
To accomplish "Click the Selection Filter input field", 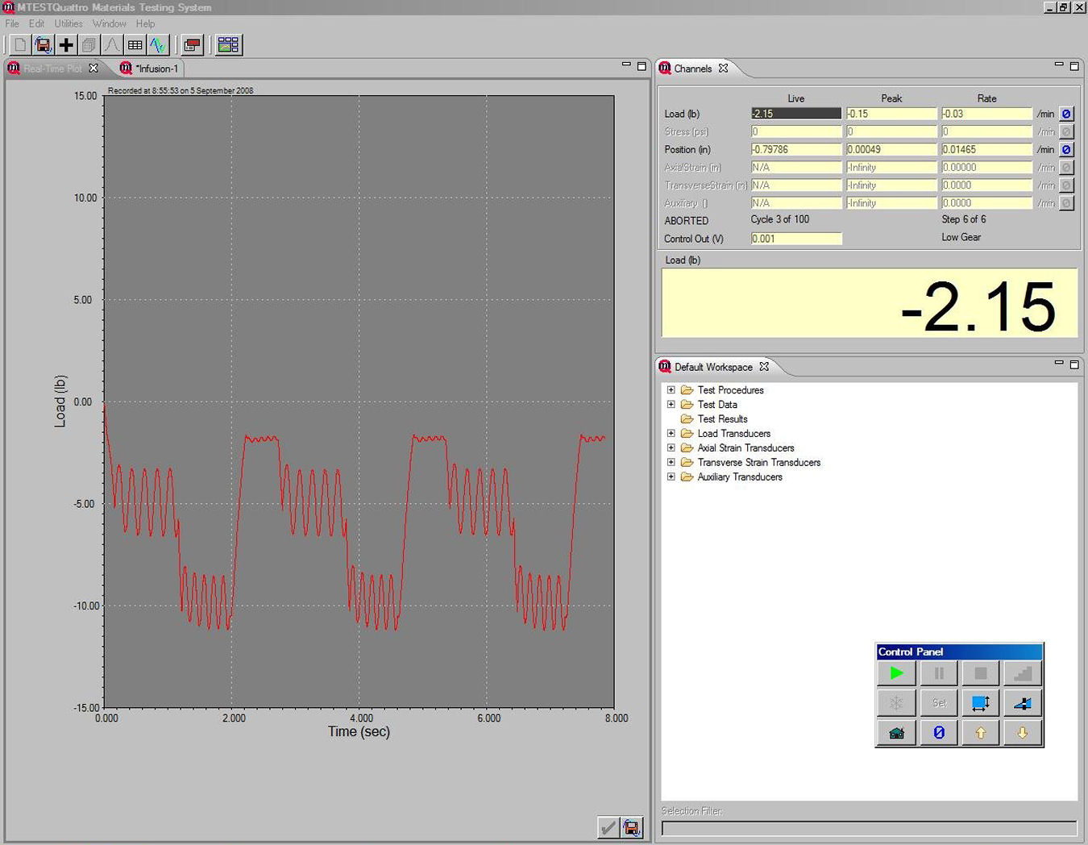I will click(869, 828).
